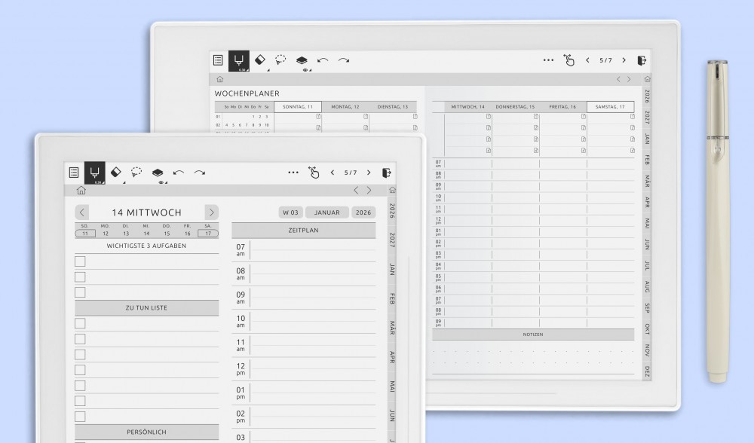Redo the last stroke
The height and width of the screenshot is (443, 754).
200,172
